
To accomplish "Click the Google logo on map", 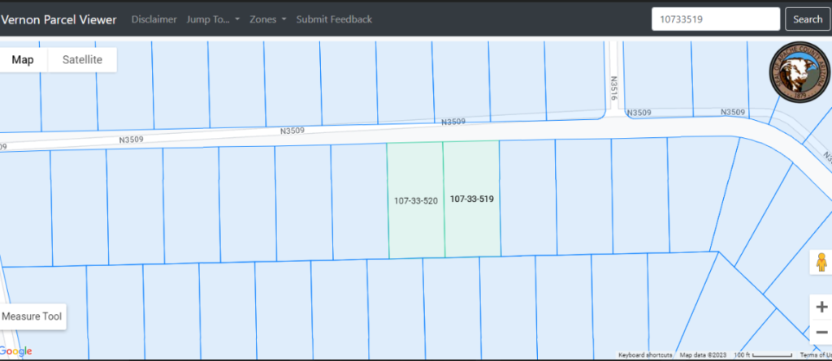I will 16,351.
